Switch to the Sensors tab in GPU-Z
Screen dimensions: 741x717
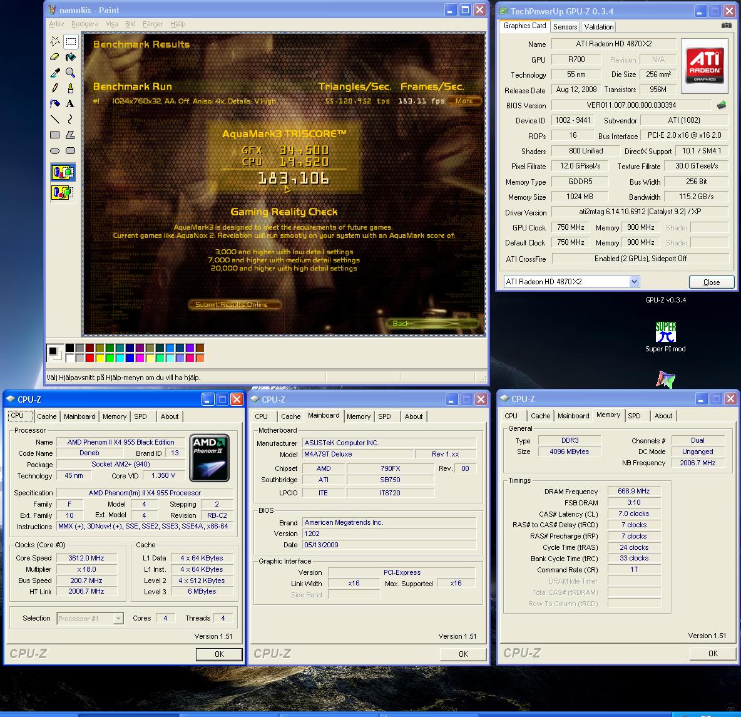(565, 27)
